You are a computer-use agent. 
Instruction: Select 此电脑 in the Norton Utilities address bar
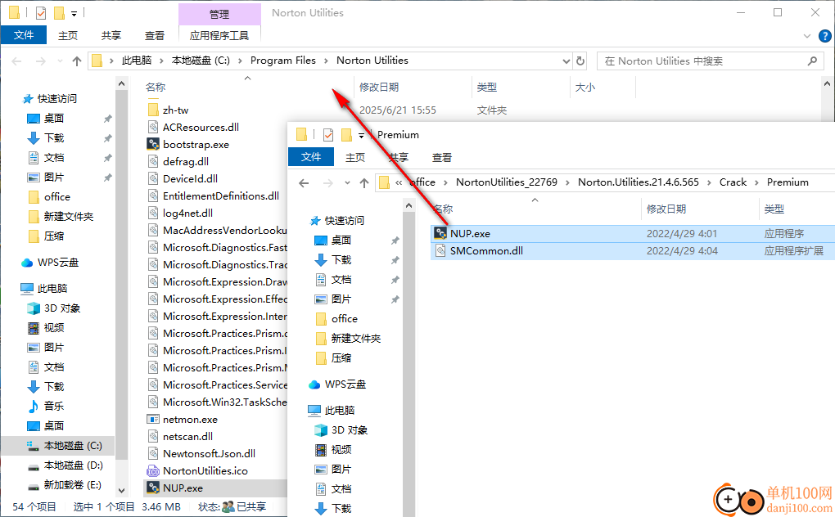coord(137,61)
